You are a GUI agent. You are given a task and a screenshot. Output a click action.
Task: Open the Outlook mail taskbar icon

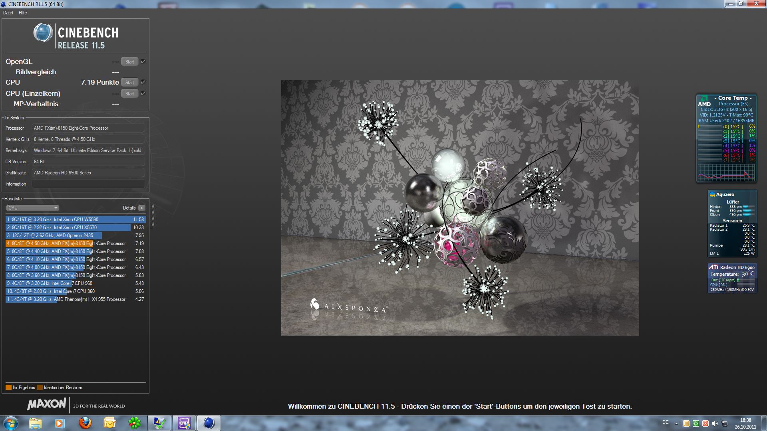(109, 423)
